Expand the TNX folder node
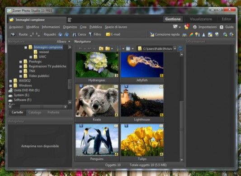241x176 pixels. coord(21,71)
